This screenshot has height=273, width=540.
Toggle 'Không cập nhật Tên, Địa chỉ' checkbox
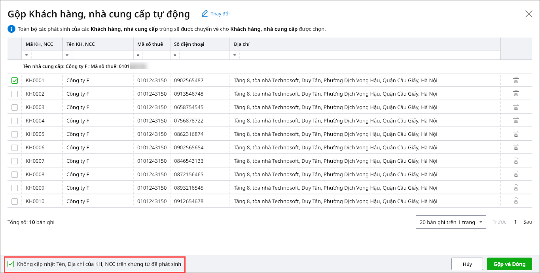coord(11,264)
